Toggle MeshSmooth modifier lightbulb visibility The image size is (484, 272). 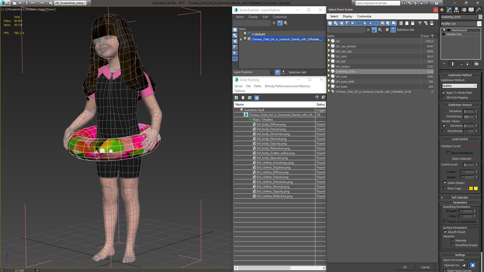pos(444,30)
